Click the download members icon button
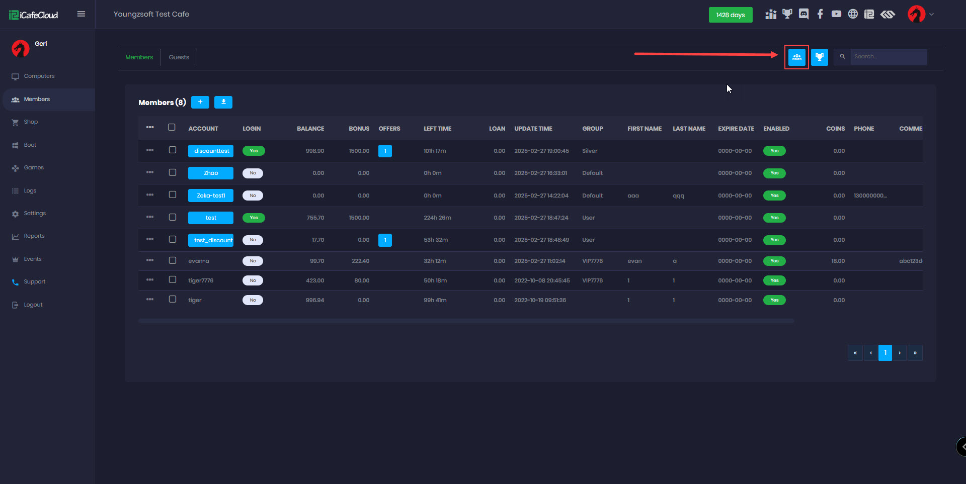Image resolution: width=966 pixels, height=484 pixels. coord(223,102)
